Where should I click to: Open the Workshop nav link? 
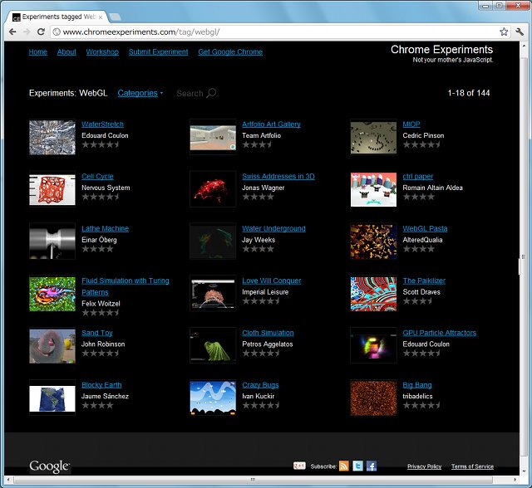[102, 51]
